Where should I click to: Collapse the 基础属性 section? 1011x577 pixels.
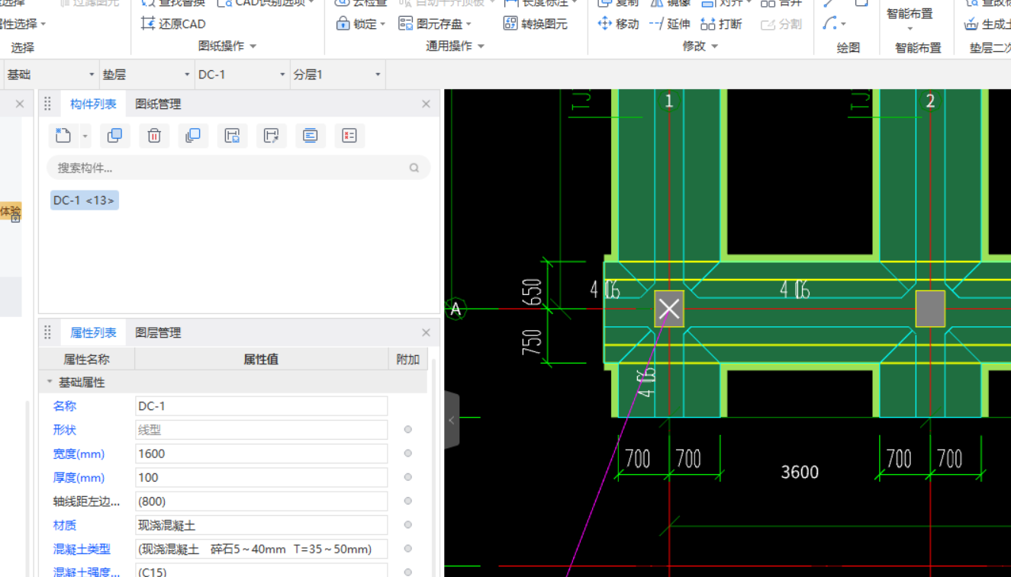point(50,382)
